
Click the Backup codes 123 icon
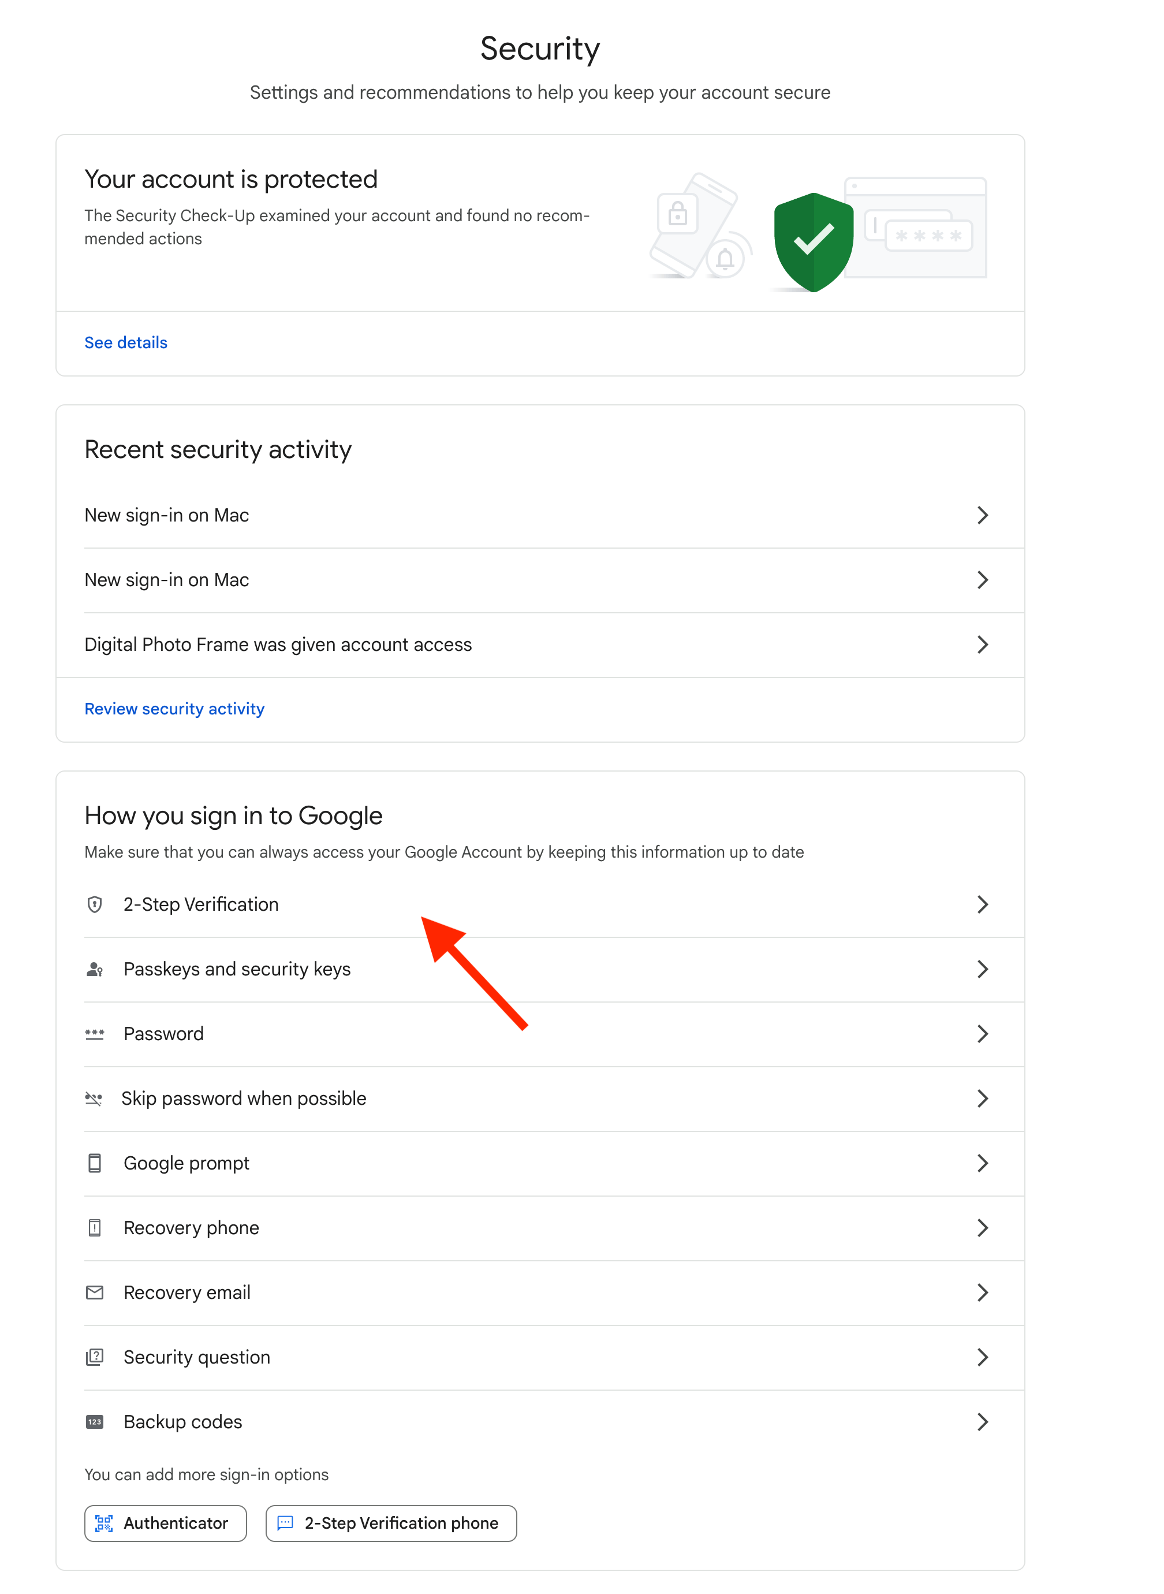(x=95, y=1421)
